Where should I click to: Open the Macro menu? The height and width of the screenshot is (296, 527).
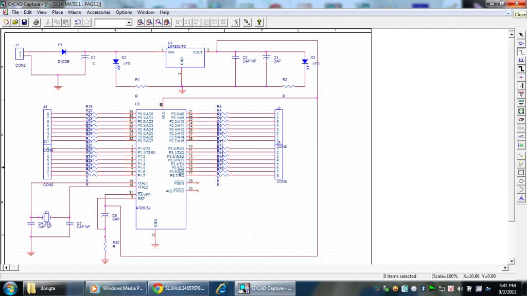click(x=75, y=12)
